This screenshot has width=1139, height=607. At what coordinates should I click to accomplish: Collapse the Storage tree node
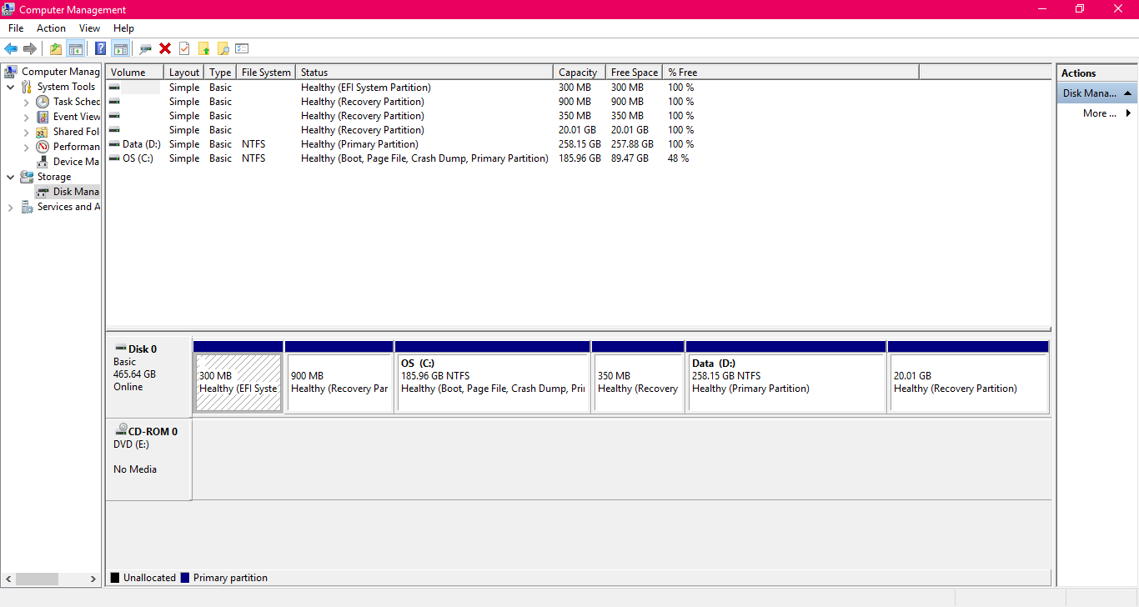point(10,177)
